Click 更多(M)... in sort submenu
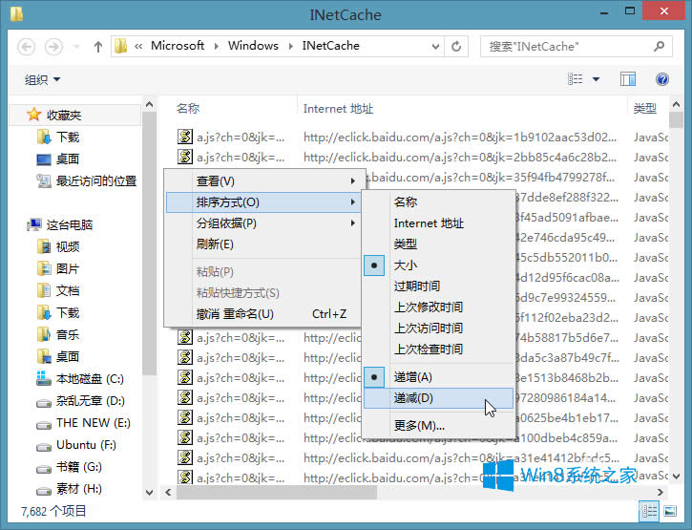The image size is (692, 530). point(419,425)
